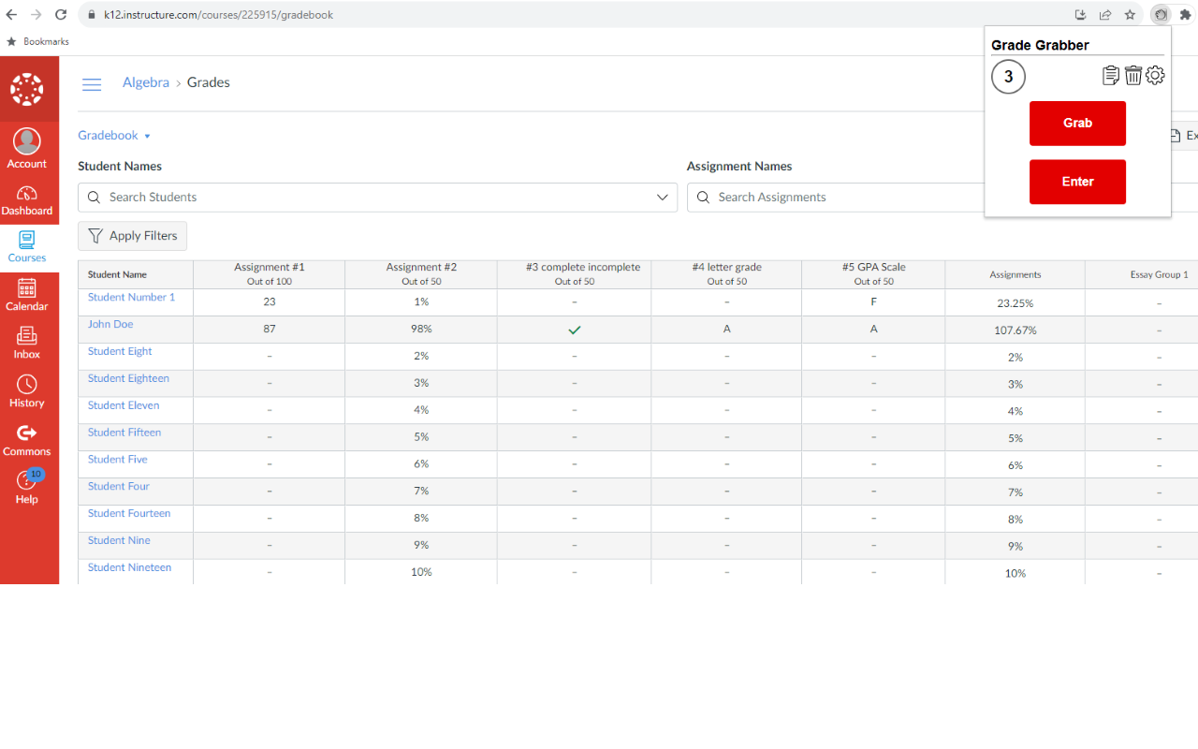Open the Courses menu in sidebar

coord(27,247)
